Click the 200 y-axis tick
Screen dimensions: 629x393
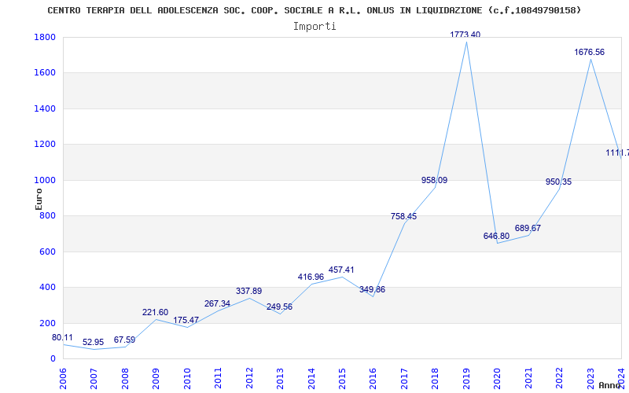tap(47, 323)
